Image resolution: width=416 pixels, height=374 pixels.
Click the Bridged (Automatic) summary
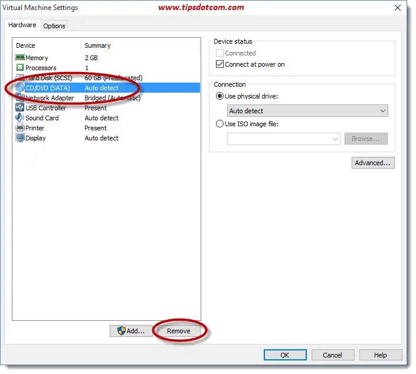click(x=113, y=98)
